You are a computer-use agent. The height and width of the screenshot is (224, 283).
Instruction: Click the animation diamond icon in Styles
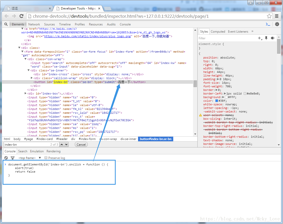click(x=272, y=38)
